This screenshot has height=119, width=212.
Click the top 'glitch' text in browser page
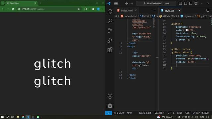pyautogui.click(x=52, y=64)
